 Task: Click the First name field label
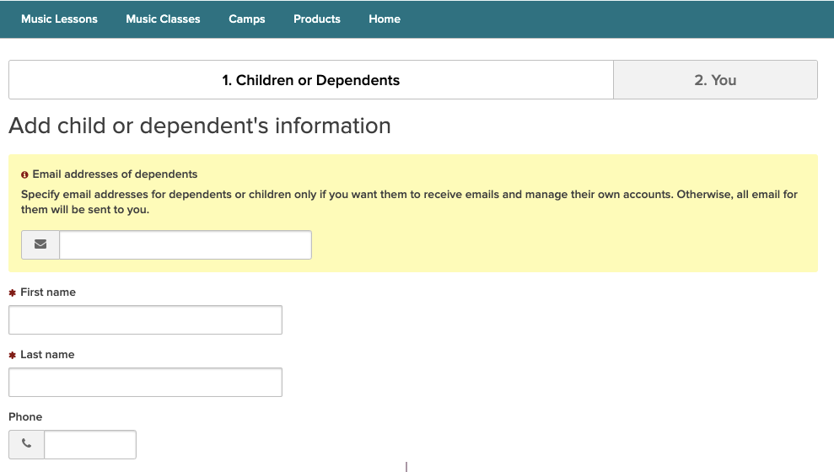coord(48,292)
